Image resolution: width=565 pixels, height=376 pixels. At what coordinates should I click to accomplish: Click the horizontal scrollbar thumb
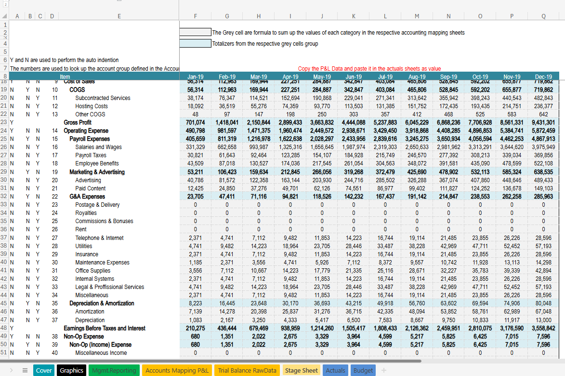click(210, 361)
